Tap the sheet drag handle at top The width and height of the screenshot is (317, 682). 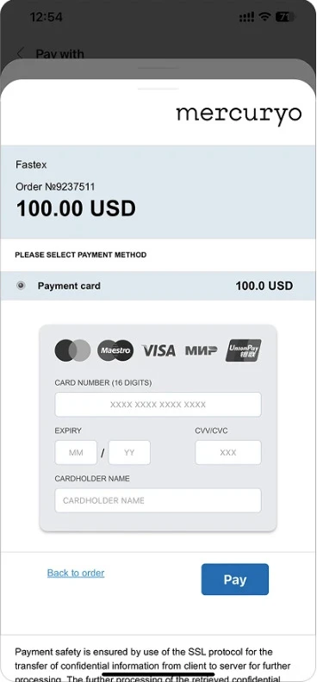pos(158,89)
